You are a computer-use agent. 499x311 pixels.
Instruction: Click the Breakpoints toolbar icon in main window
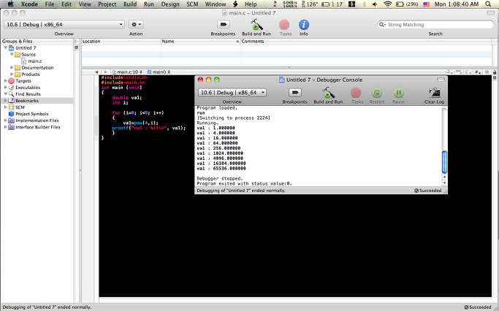coord(223,25)
